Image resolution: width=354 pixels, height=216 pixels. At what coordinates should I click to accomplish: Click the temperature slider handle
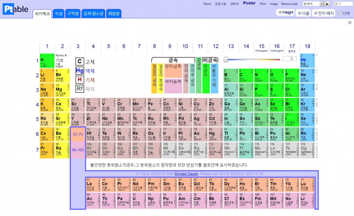pyautogui.click(x=225, y=59)
